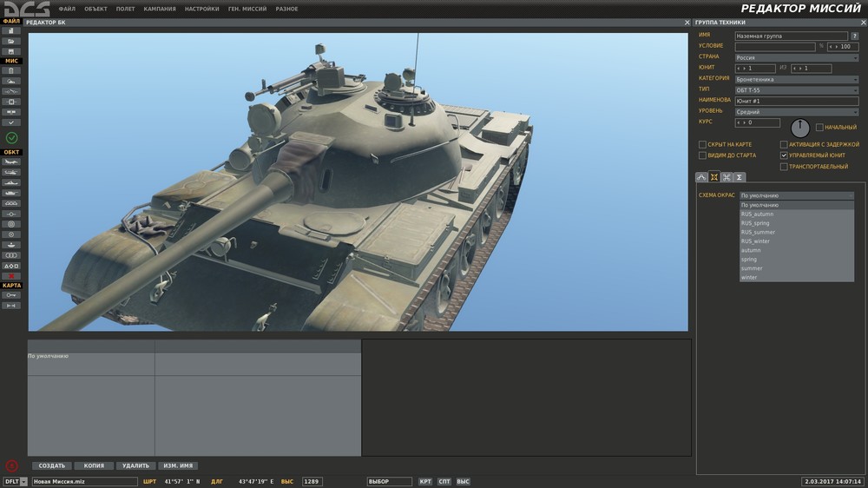Click the ИЗМ. ИМЯ button
This screenshot has height=488, width=868.
point(178,465)
